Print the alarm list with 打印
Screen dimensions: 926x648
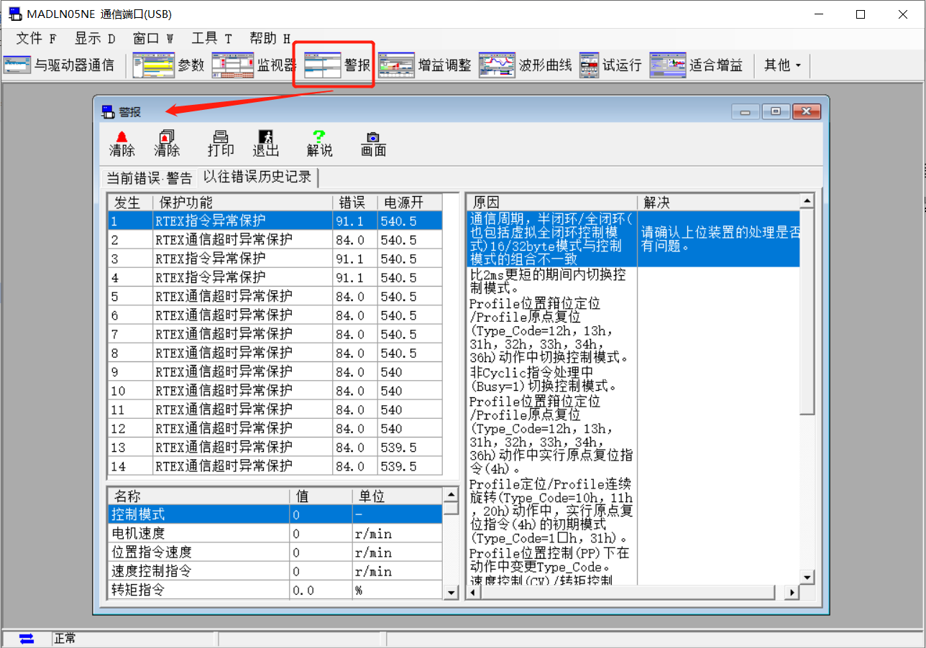tap(221, 144)
